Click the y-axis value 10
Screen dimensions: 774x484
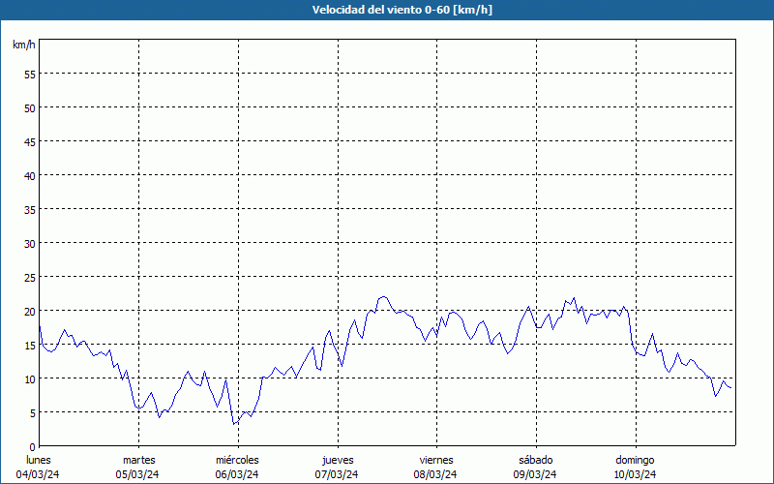(30, 378)
